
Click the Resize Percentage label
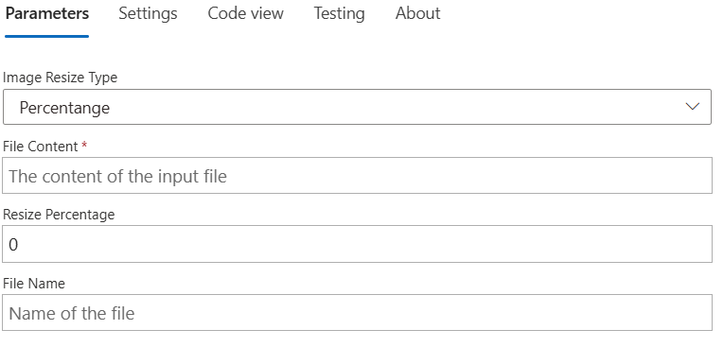point(59,215)
